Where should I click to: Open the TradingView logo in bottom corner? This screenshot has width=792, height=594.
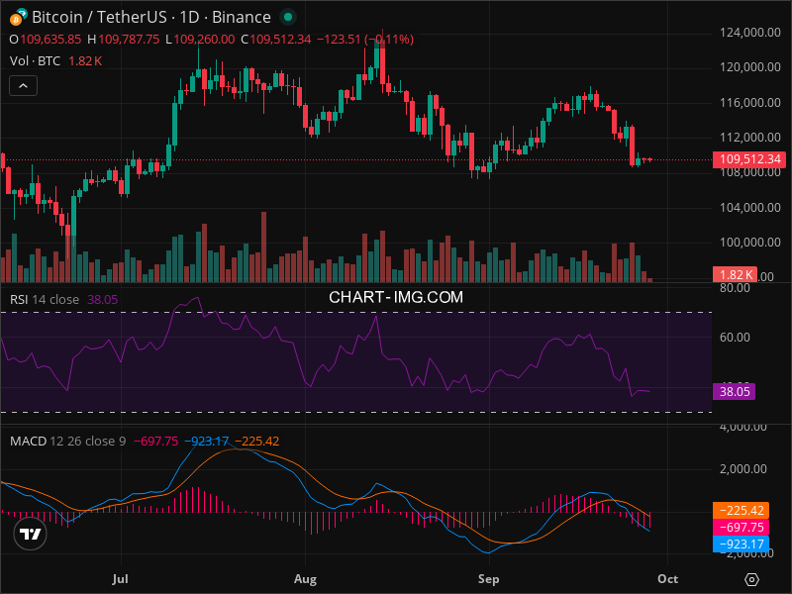tap(31, 535)
